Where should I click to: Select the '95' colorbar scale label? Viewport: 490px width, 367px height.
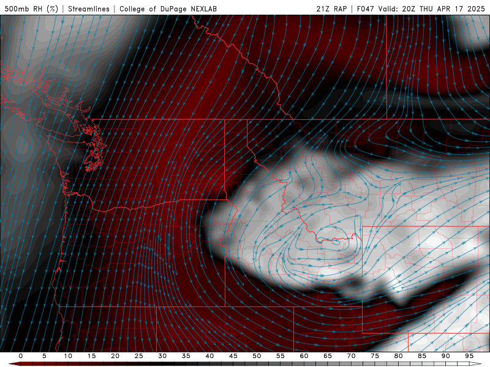tap(469, 356)
